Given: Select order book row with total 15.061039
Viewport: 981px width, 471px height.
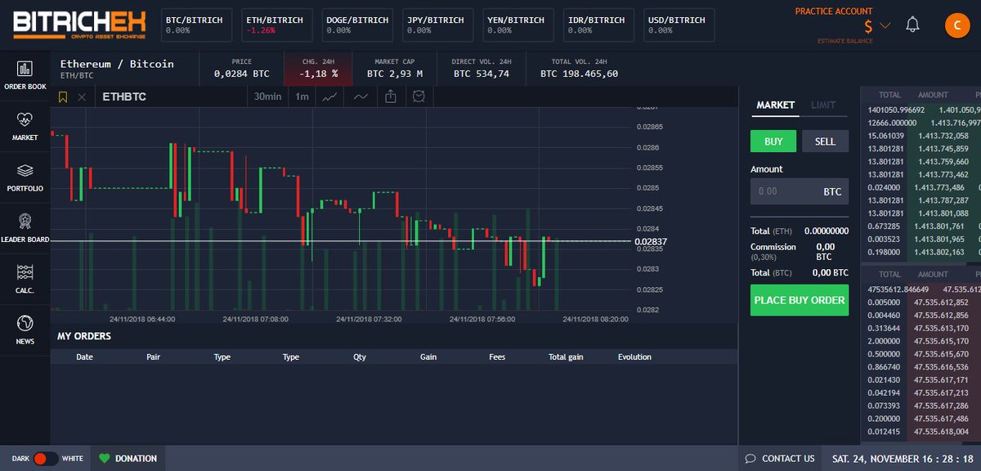Looking at the screenshot, I should (x=921, y=136).
